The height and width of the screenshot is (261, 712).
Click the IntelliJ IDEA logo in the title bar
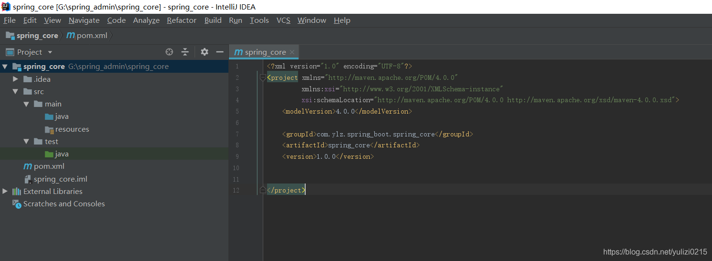coord(6,7)
